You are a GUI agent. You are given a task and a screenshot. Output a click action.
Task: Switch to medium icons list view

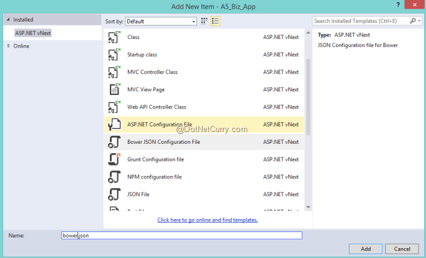(x=215, y=21)
